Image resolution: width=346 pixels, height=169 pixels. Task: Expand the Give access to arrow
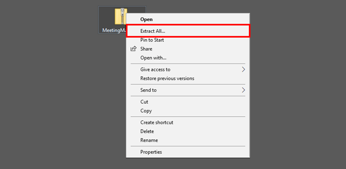[244, 70]
